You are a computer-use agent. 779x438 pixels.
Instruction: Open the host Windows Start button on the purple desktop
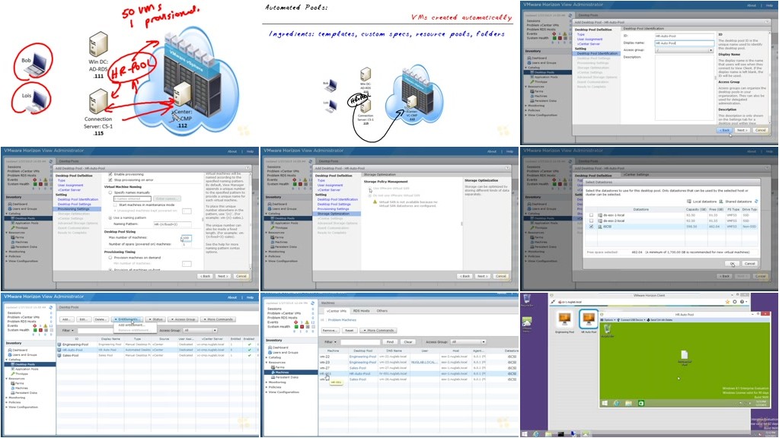click(x=525, y=434)
